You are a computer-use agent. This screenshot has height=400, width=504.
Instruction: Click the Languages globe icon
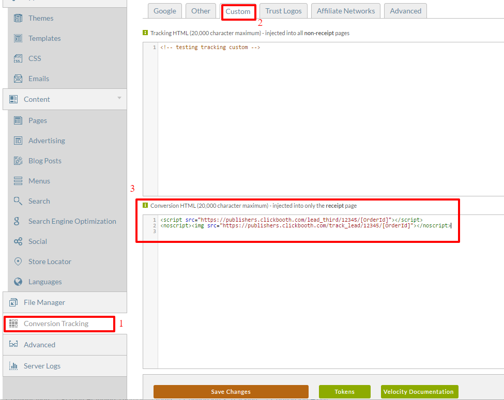(x=18, y=282)
